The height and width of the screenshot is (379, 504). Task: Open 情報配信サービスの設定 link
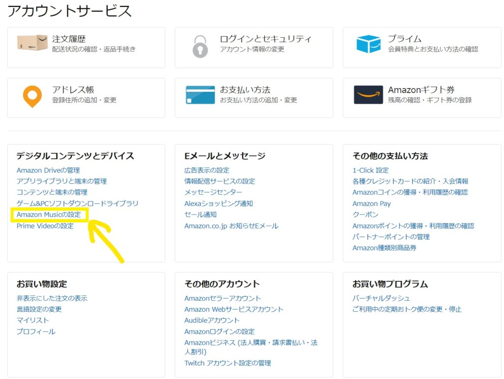tap(220, 181)
